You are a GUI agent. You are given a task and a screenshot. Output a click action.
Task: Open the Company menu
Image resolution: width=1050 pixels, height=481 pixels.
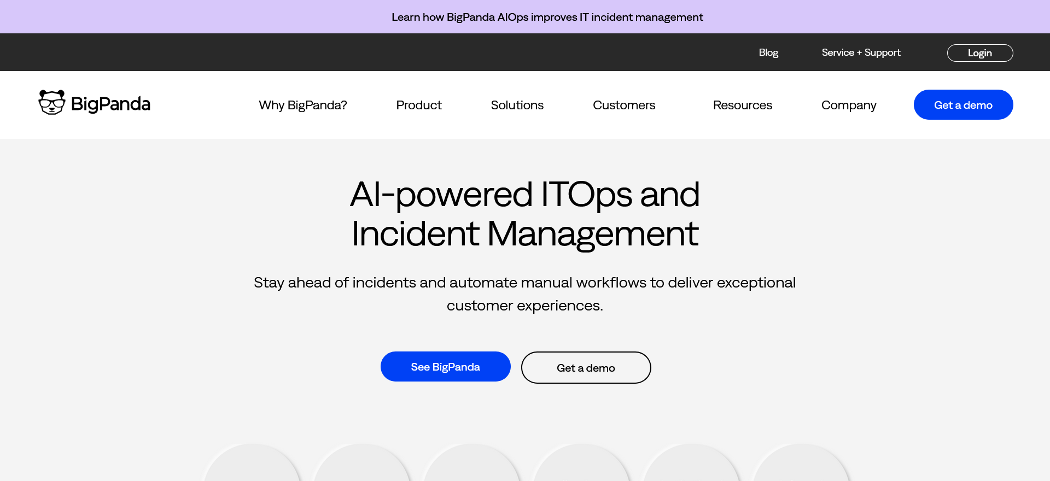click(849, 105)
